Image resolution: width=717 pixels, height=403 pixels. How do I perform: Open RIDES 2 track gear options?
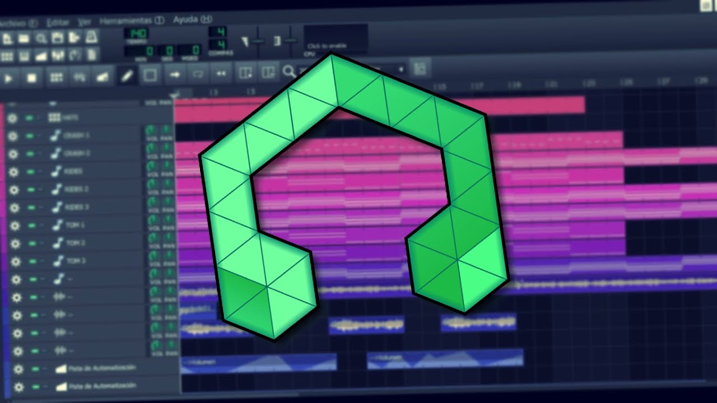click(13, 190)
